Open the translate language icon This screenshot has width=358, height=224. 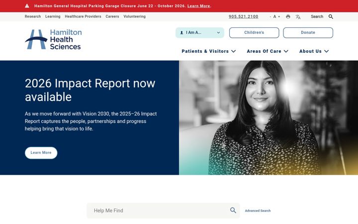pyautogui.click(x=298, y=17)
